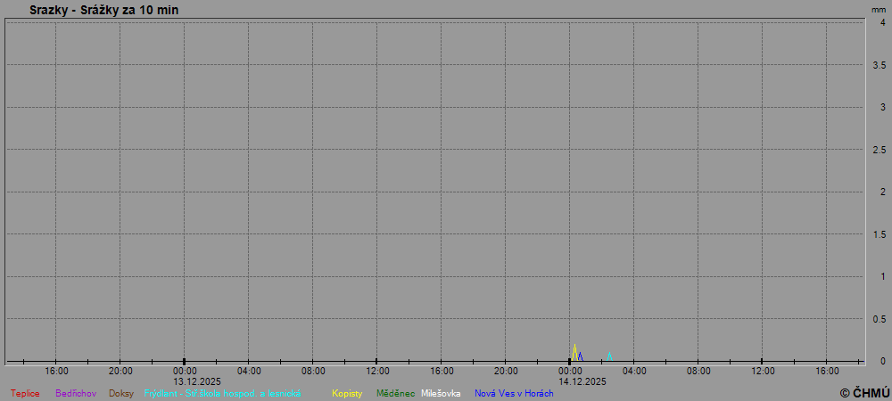
Task: Click the white Milešovka legend label
Action: click(441, 393)
